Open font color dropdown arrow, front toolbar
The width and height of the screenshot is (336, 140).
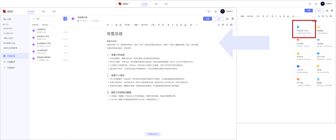(188, 25)
